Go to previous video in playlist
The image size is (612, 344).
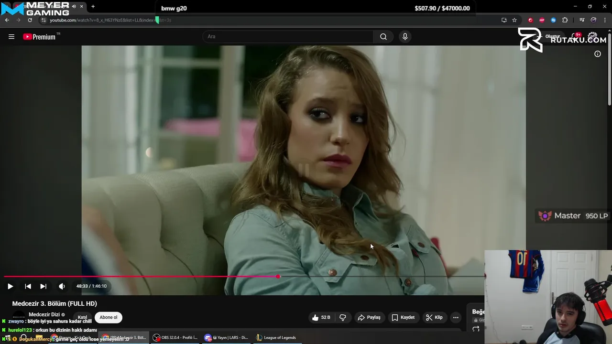click(x=28, y=286)
